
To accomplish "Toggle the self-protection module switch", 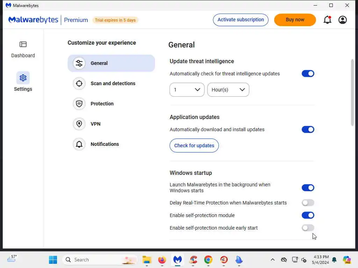I will click(308, 215).
